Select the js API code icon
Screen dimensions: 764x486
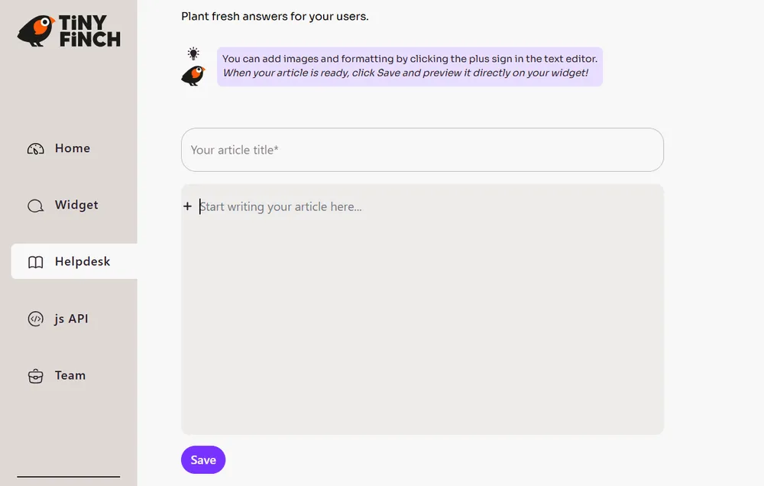pos(35,319)
